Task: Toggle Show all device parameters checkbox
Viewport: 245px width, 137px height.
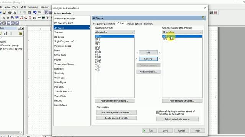Action: pos(157,113)
